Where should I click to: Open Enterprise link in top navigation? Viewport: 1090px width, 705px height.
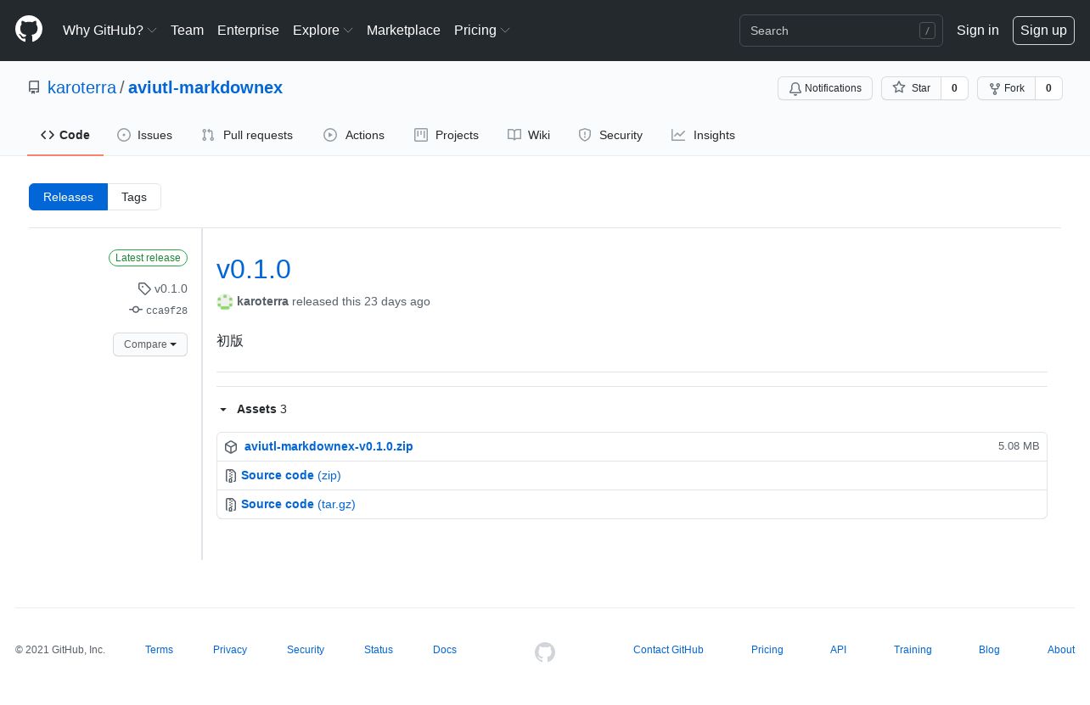248,31
